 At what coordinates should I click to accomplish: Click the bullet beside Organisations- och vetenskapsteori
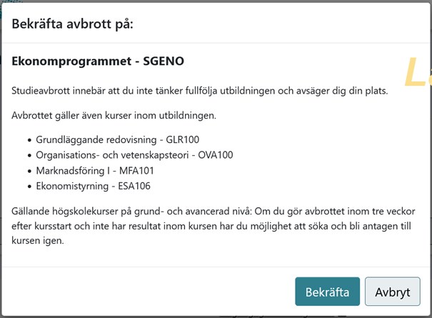coord(29,155)
